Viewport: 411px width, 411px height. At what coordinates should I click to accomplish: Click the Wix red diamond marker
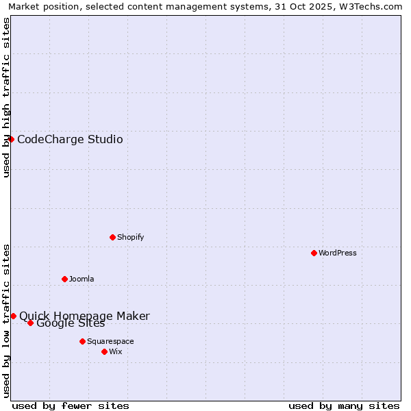tap(104, 351)
